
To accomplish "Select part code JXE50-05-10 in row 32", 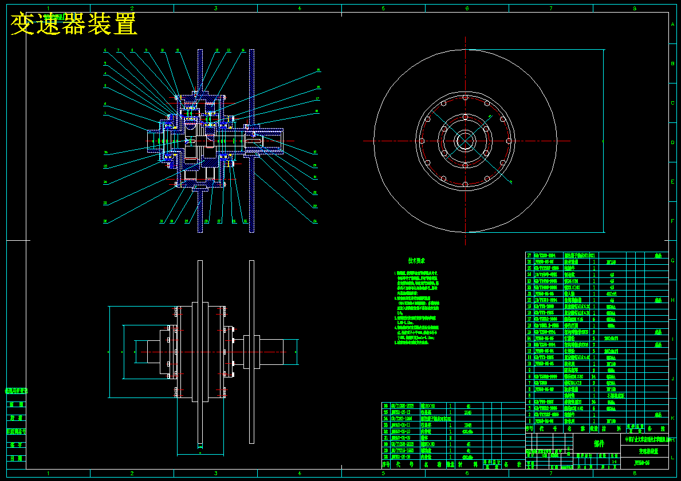I will pos(400,432).
